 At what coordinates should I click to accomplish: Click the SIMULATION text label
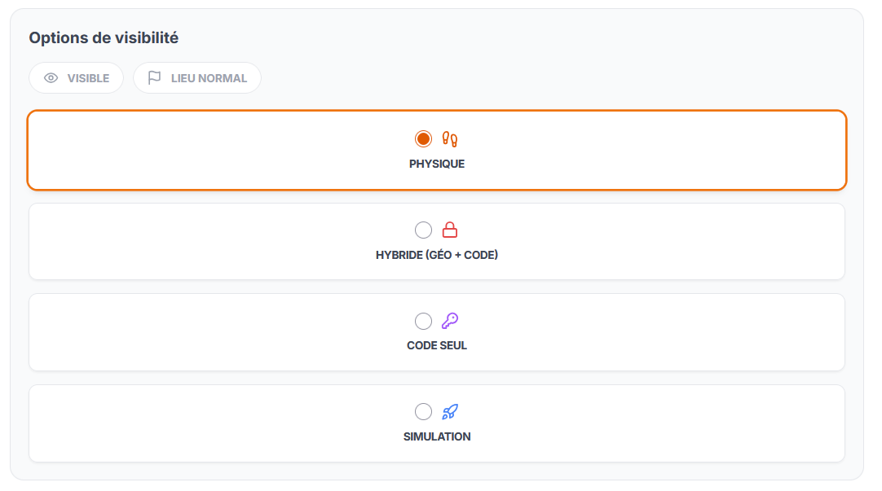437,436
